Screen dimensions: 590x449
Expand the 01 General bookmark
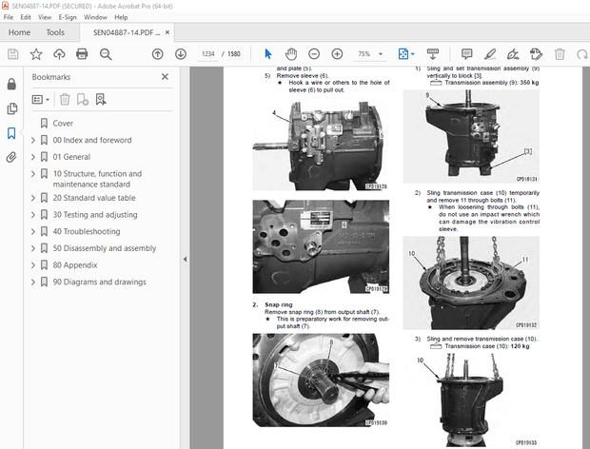click(33, 157)
